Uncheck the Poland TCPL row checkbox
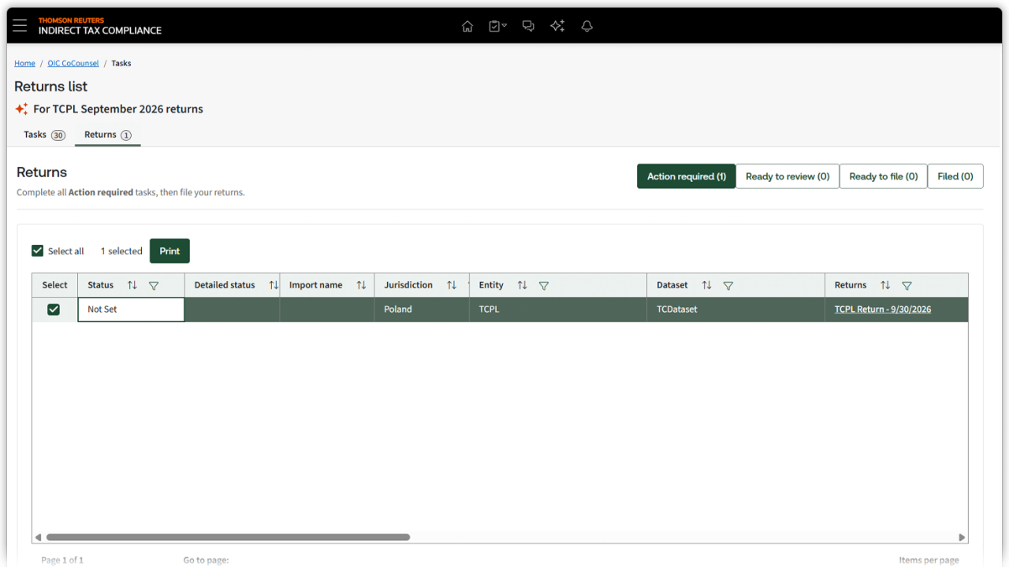The image size is (1009, 567). point(54,309)
